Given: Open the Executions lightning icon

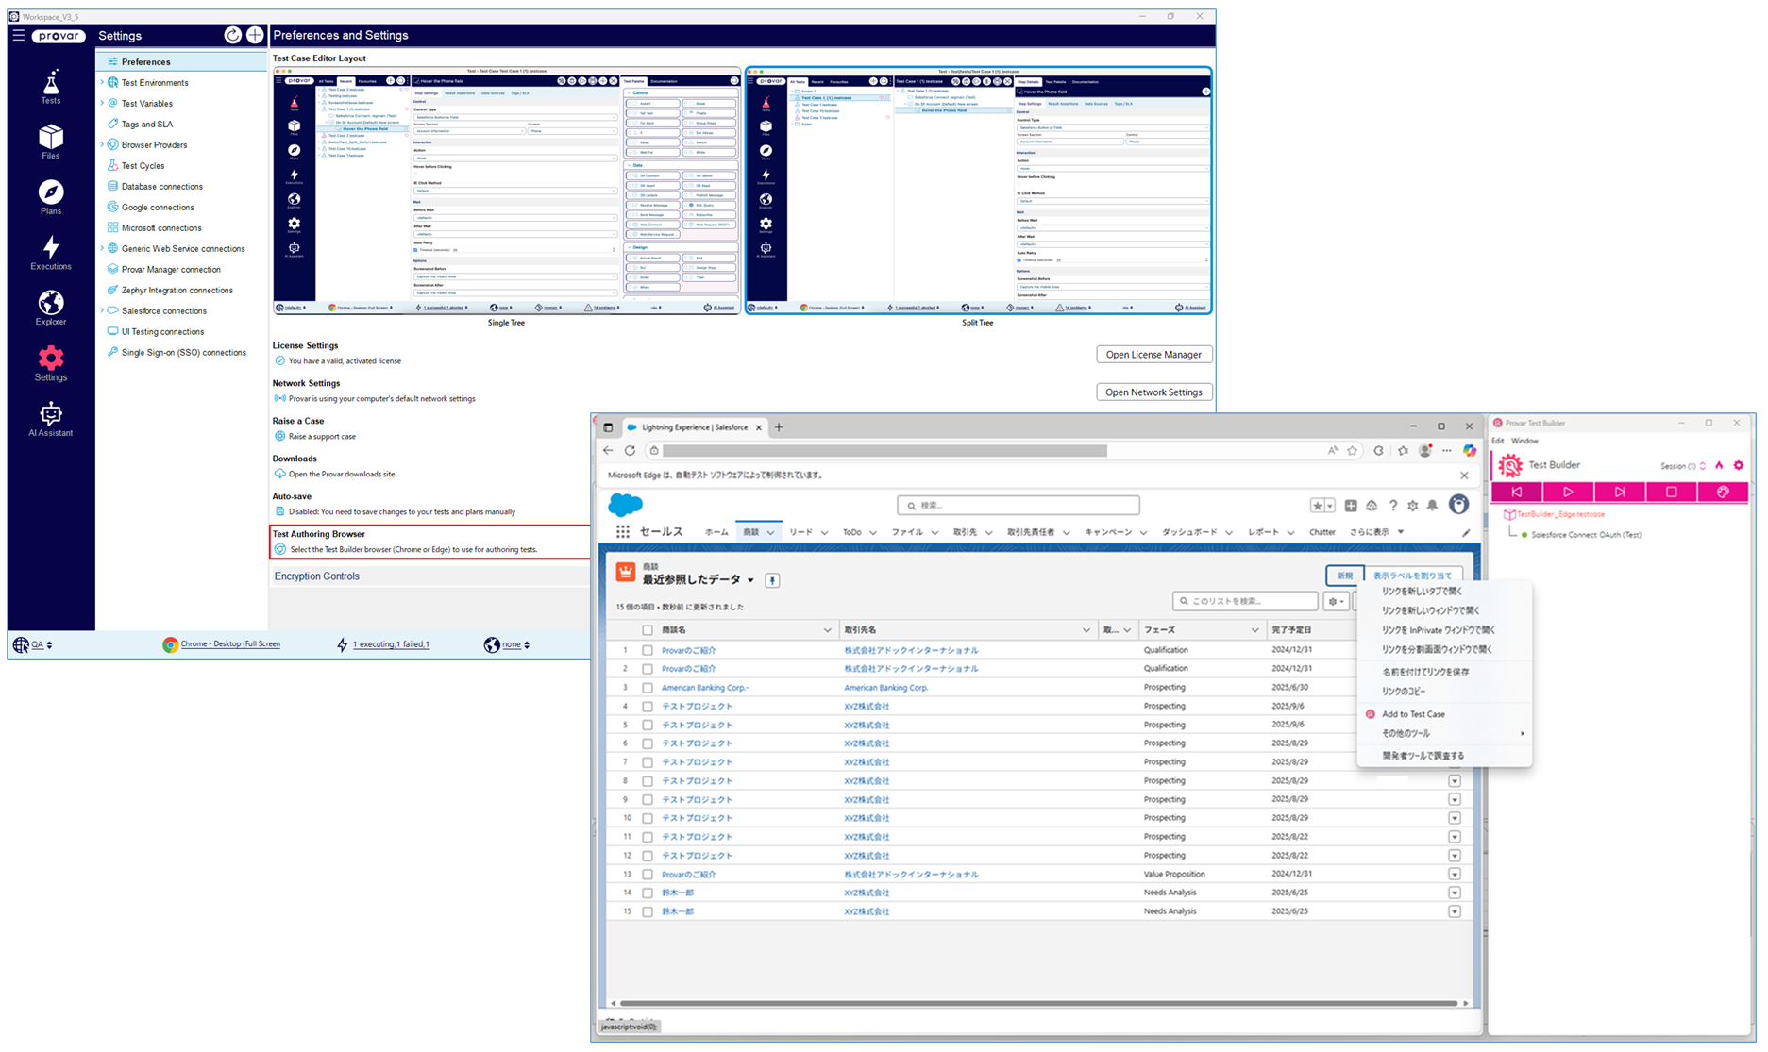Looking at the screenshot, I should [x=50, y=252].
